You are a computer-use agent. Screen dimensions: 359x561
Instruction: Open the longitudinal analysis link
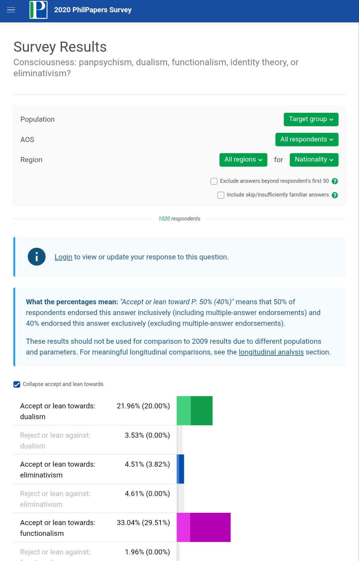pyautogui.click(x=271, y=352)
